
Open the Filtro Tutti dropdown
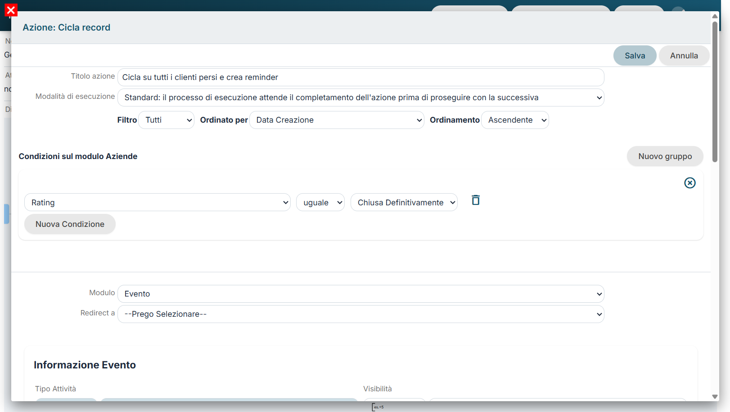[167, 120]
